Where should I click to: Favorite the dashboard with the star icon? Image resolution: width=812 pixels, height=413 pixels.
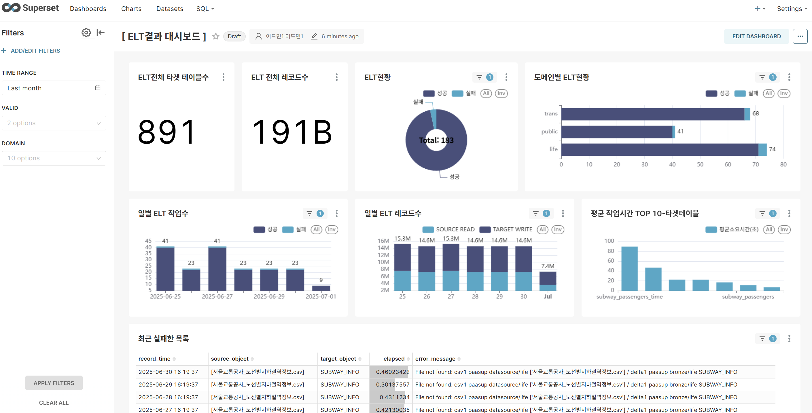pyautogui.click(x=216, y=36)
